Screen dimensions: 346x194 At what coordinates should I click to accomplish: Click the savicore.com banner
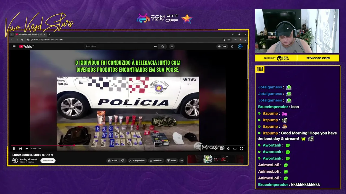(318, 58)
